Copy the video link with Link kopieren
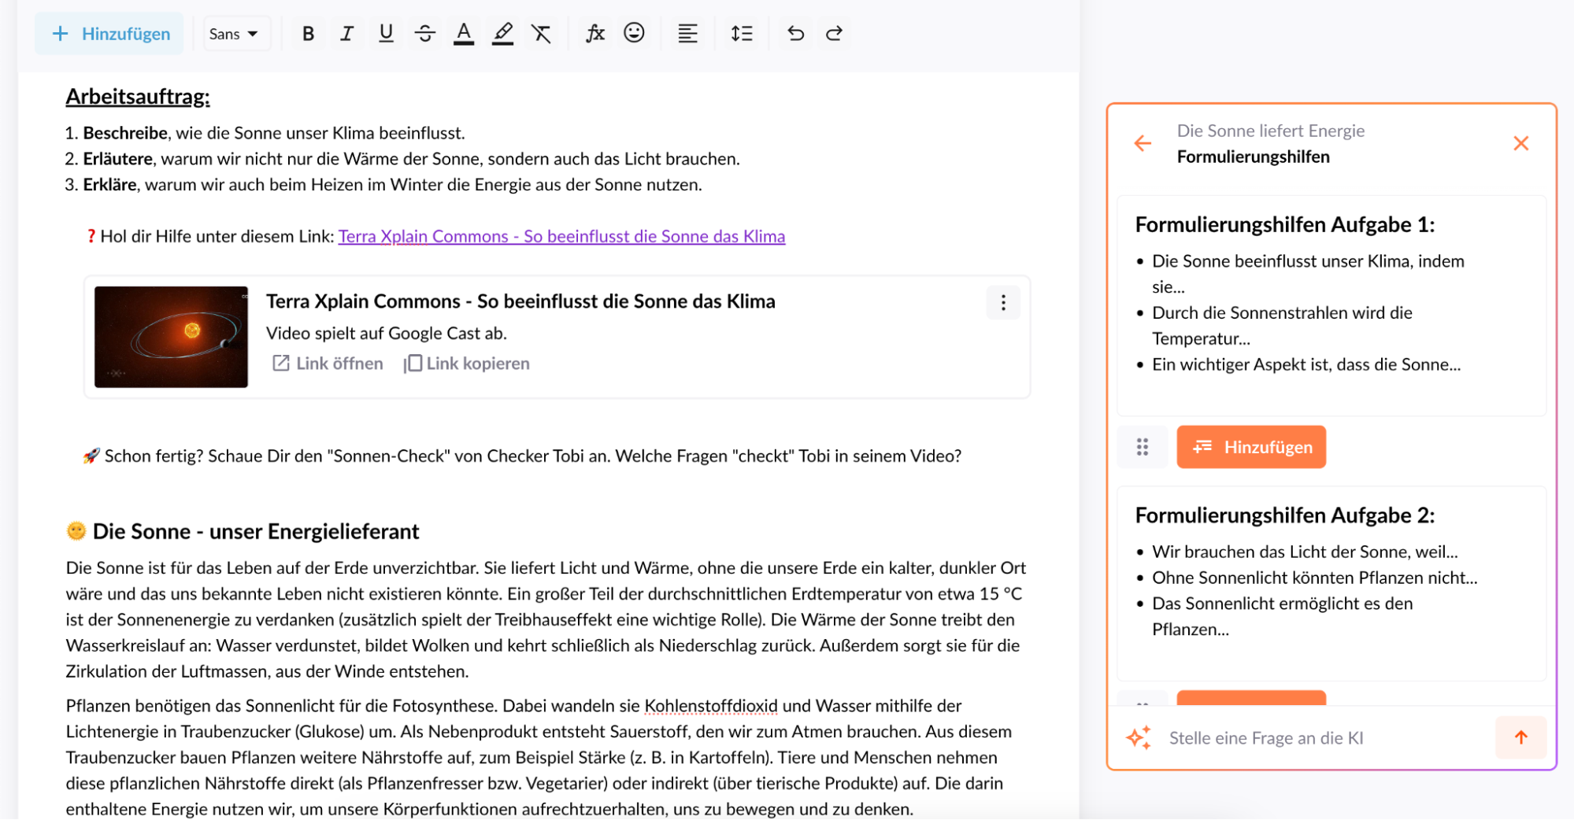Viewport: 1574px width, 820px height. tap(466, 363)
